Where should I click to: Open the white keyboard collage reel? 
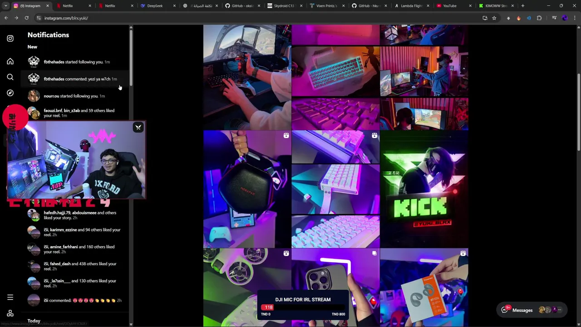tap(335, 189)
